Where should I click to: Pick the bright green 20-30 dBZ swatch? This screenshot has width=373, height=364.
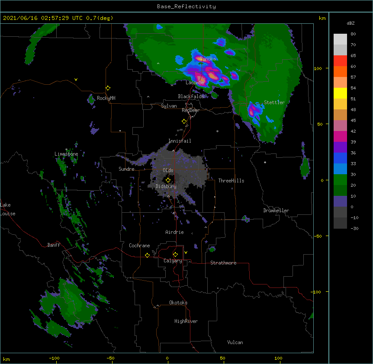340,180
